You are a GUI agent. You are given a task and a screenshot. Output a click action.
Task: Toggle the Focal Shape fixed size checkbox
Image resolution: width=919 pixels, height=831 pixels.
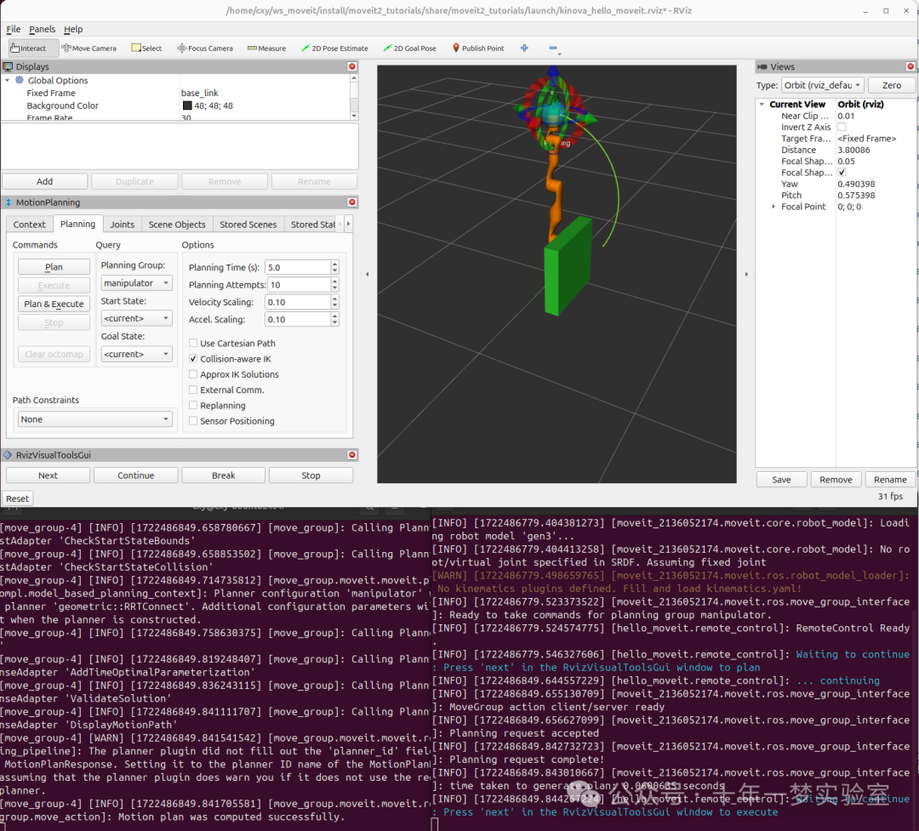(x=842, y=173)
